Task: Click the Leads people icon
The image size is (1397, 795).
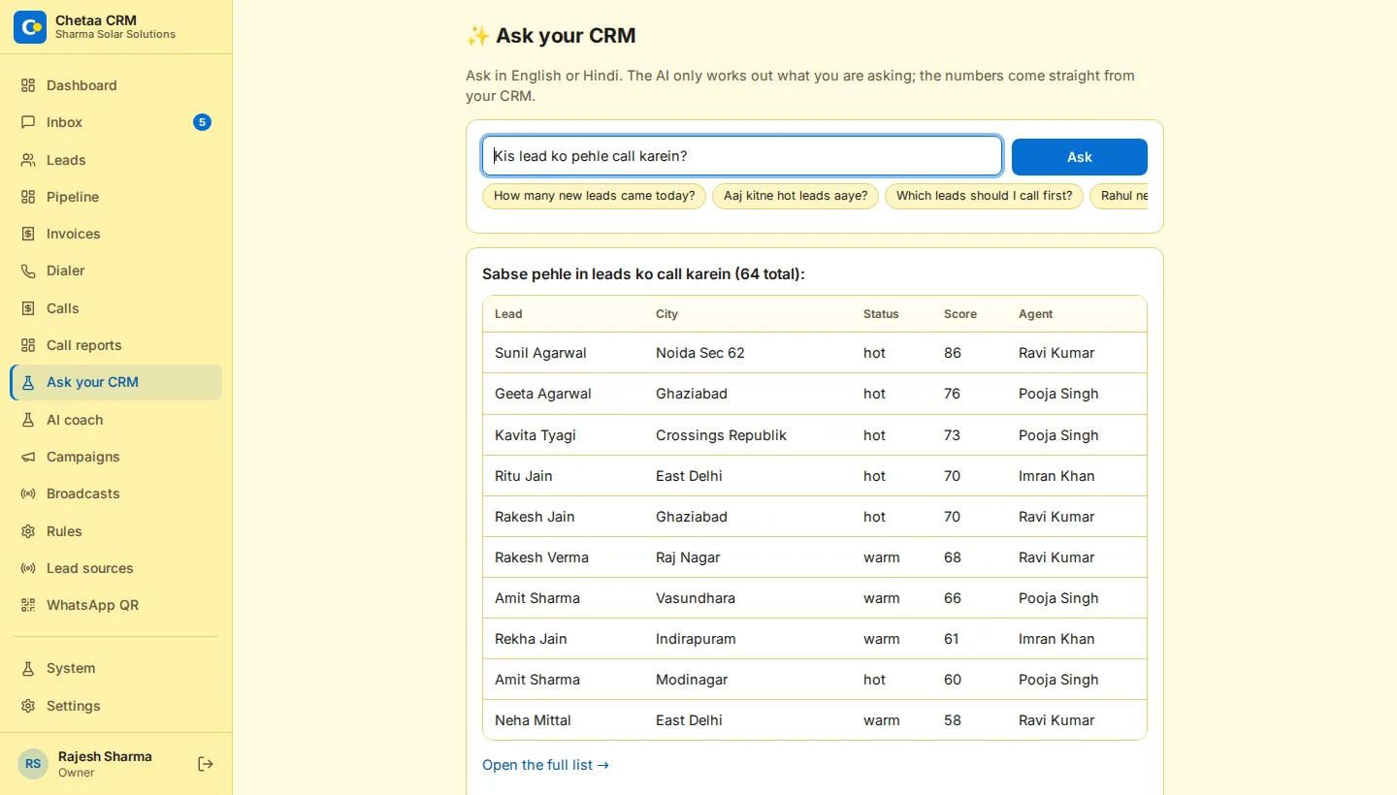Action: [x=28, y=160]
